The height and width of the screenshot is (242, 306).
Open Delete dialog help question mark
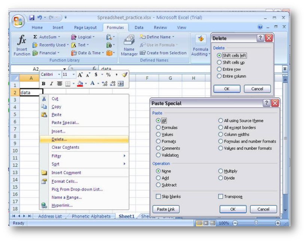[260, 38]
